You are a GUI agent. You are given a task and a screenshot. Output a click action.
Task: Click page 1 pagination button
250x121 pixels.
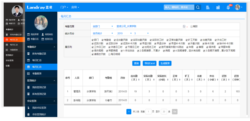(x=129, y=112)
